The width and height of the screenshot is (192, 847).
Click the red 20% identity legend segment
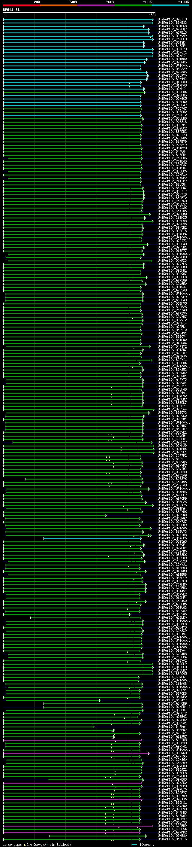22,5
